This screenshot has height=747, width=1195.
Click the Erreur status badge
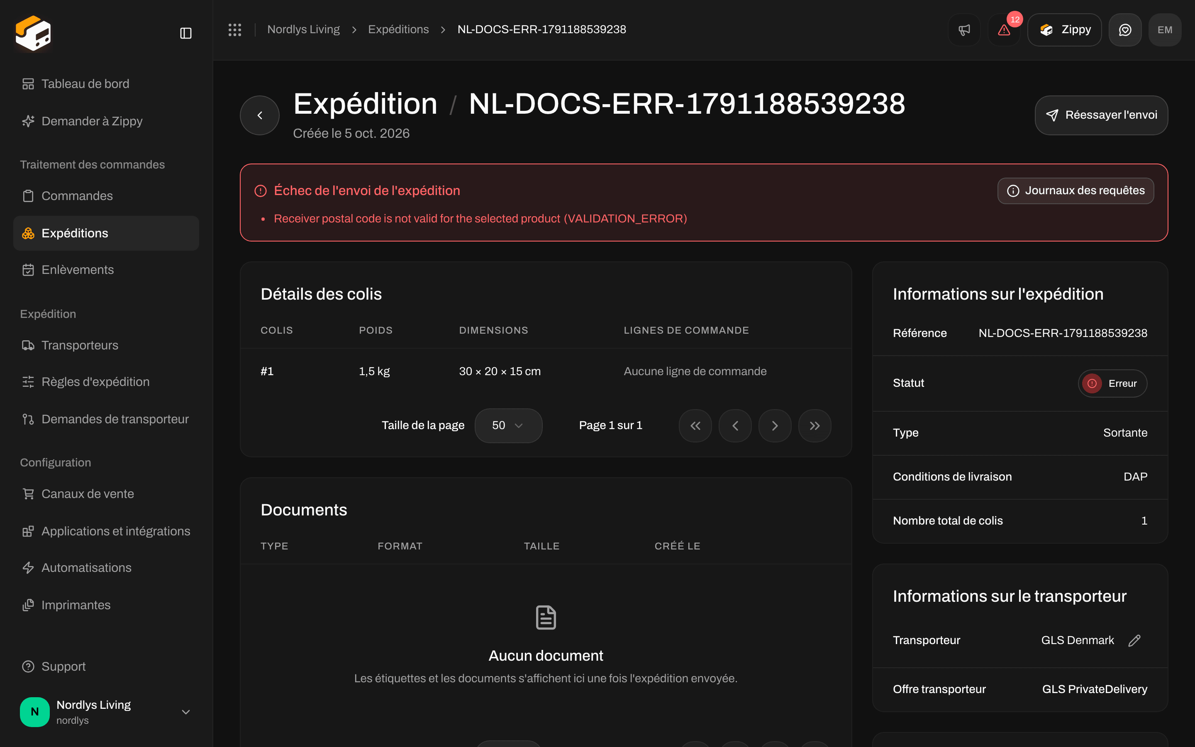coord(1112,383)
